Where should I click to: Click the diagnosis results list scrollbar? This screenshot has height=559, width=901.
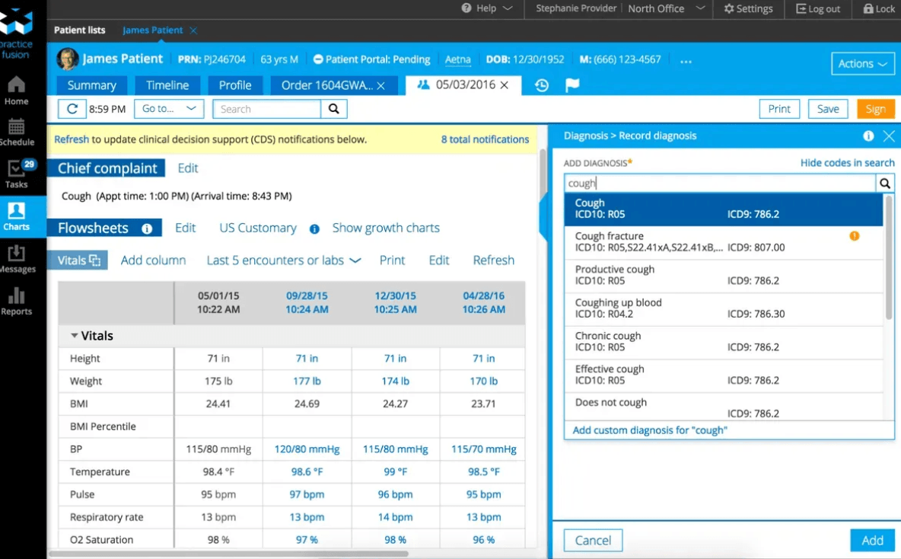(888, 259)
